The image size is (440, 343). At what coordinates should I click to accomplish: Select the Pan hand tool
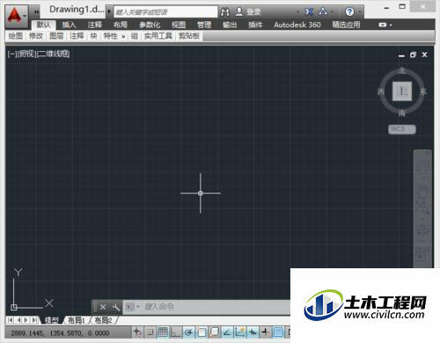click(422, 191)
